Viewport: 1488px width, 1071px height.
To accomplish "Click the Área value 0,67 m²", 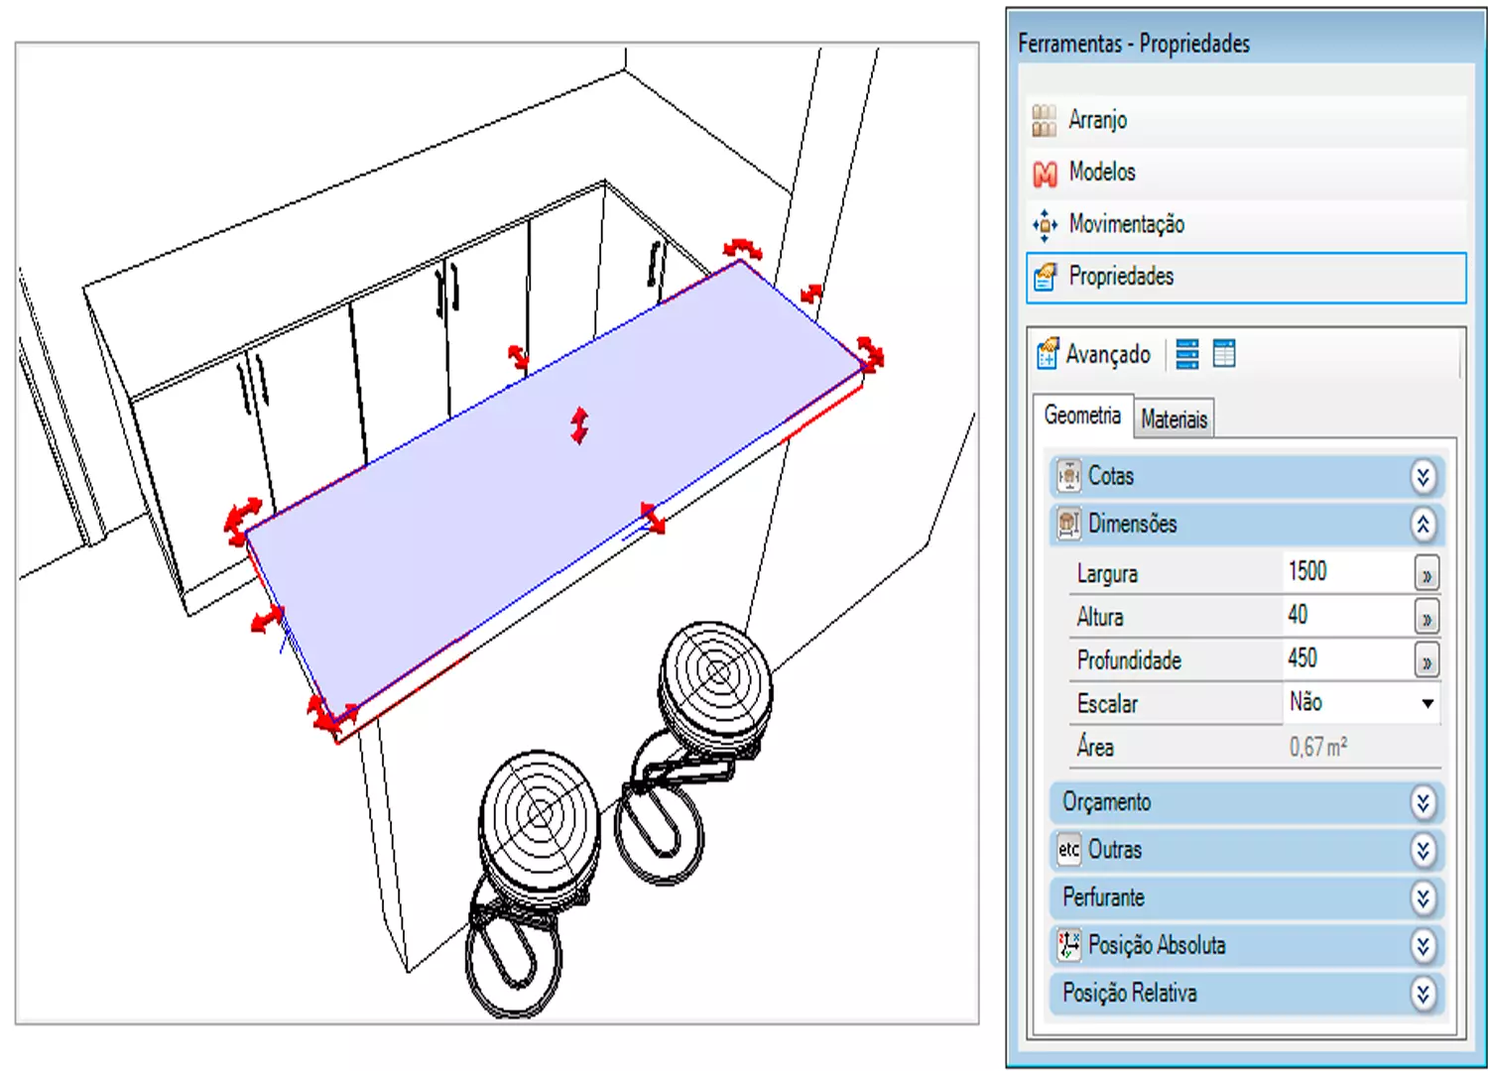I will [1318, 747].
